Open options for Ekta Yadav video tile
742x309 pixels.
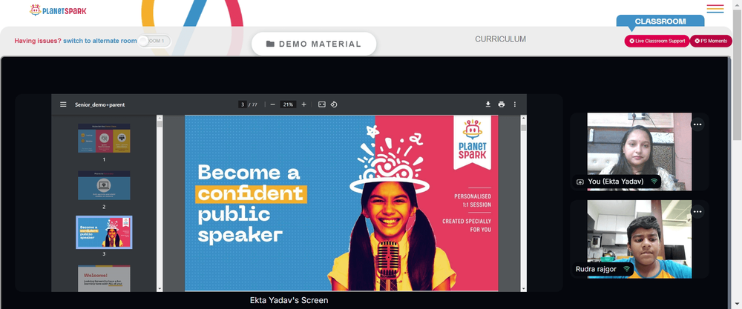click(x=697, y=124)
